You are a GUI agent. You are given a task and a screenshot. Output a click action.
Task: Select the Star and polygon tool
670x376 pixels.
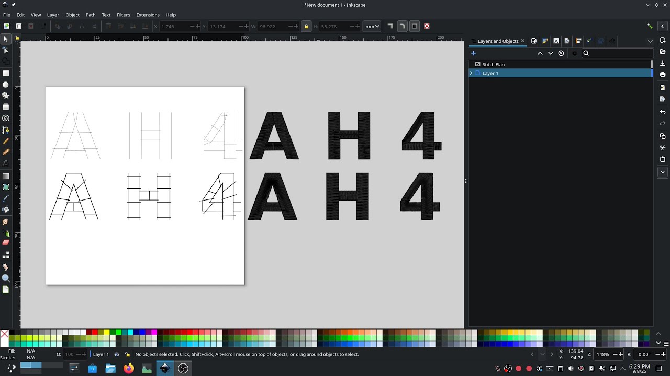tap(6, 96)
